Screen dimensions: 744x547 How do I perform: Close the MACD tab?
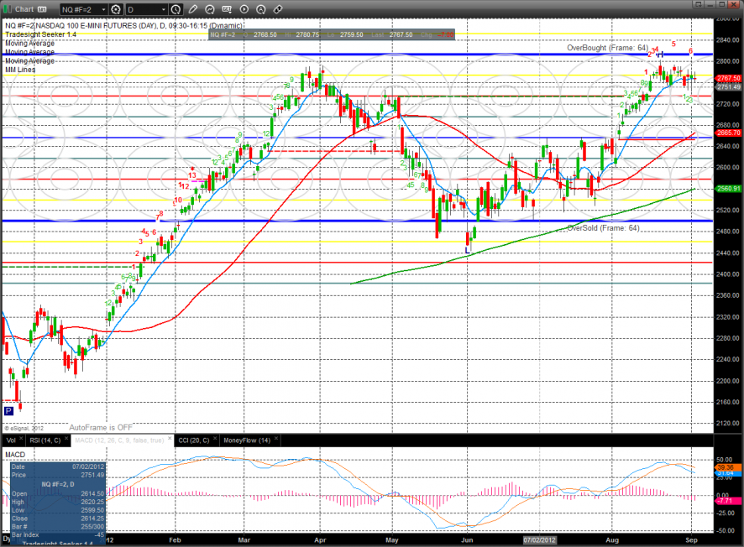(x=170, y=439)
